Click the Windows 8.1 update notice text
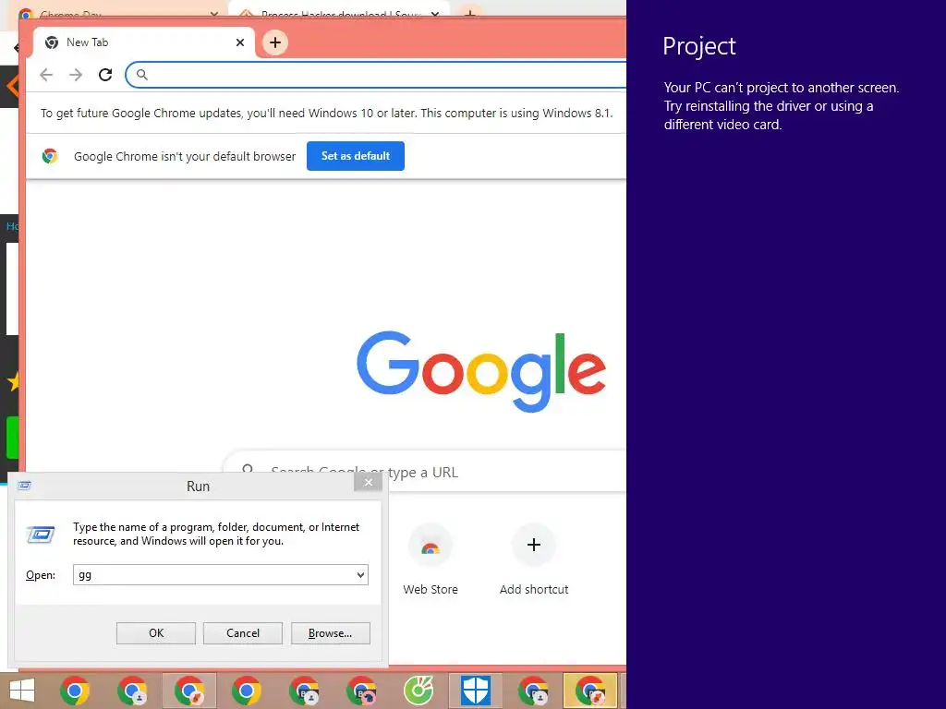The height and width of the screenshot is (709, 946). point(326,114)
